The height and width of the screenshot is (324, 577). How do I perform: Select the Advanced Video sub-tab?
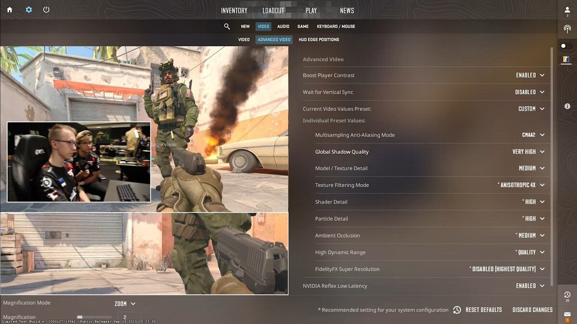(274, 39)
